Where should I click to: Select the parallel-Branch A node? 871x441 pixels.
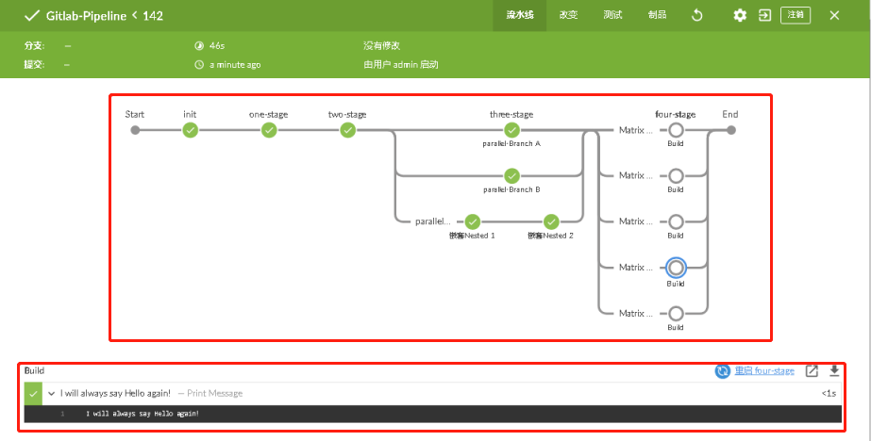pyautogui.click(x=511, y=130)
